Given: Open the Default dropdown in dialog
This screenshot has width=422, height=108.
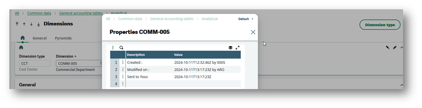Looking at the screenshot, I should [246, 19].
